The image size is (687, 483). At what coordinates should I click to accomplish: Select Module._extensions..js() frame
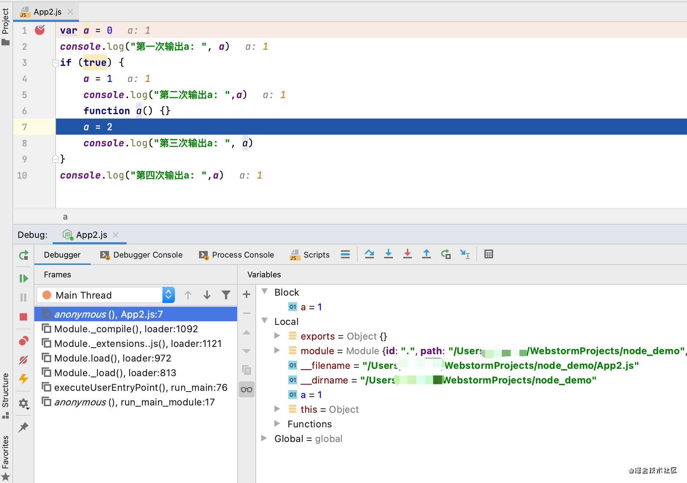point(136,343)
